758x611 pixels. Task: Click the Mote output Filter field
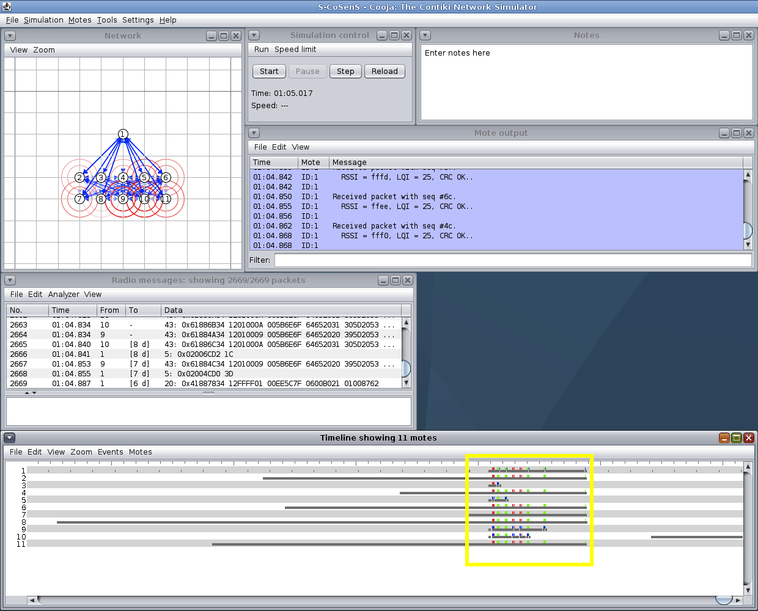pos(513,260)
